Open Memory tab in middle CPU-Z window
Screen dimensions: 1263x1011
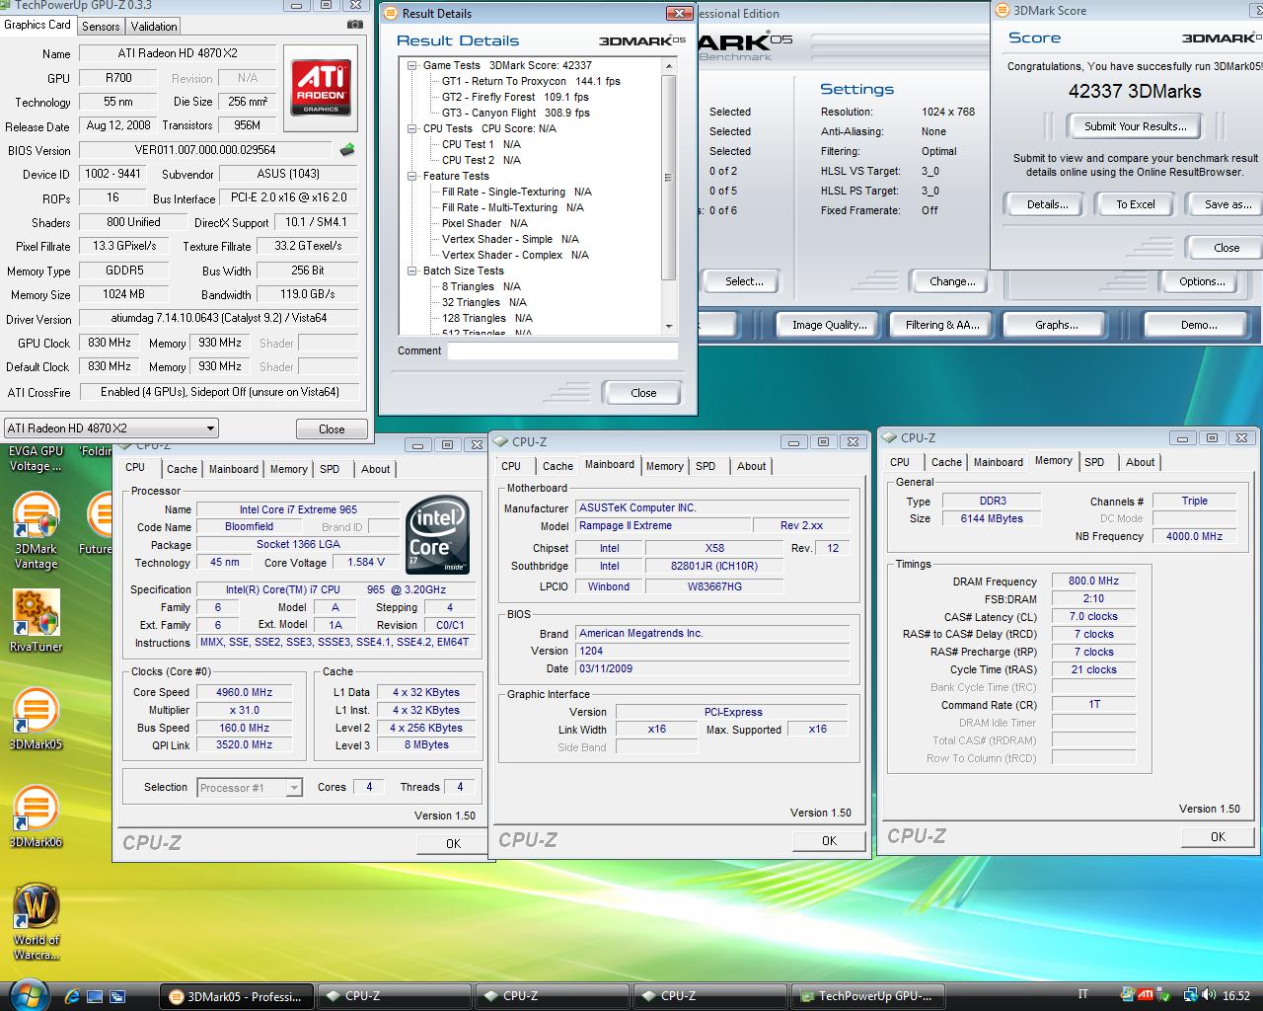tap(664, 466)
